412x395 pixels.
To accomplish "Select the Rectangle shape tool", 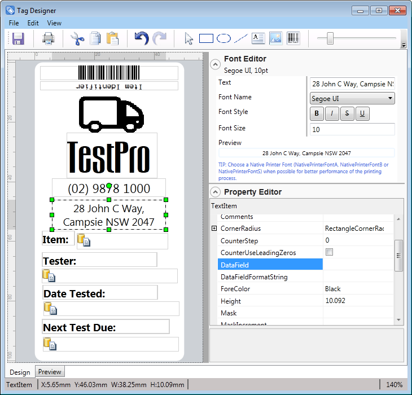I will tap(206, 38).
